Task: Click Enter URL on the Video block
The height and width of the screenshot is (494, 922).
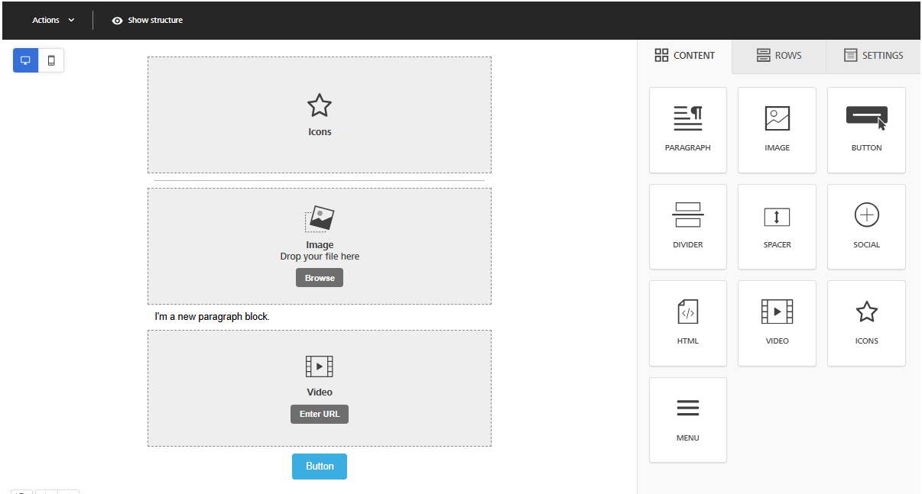Action: coord(319,414)
